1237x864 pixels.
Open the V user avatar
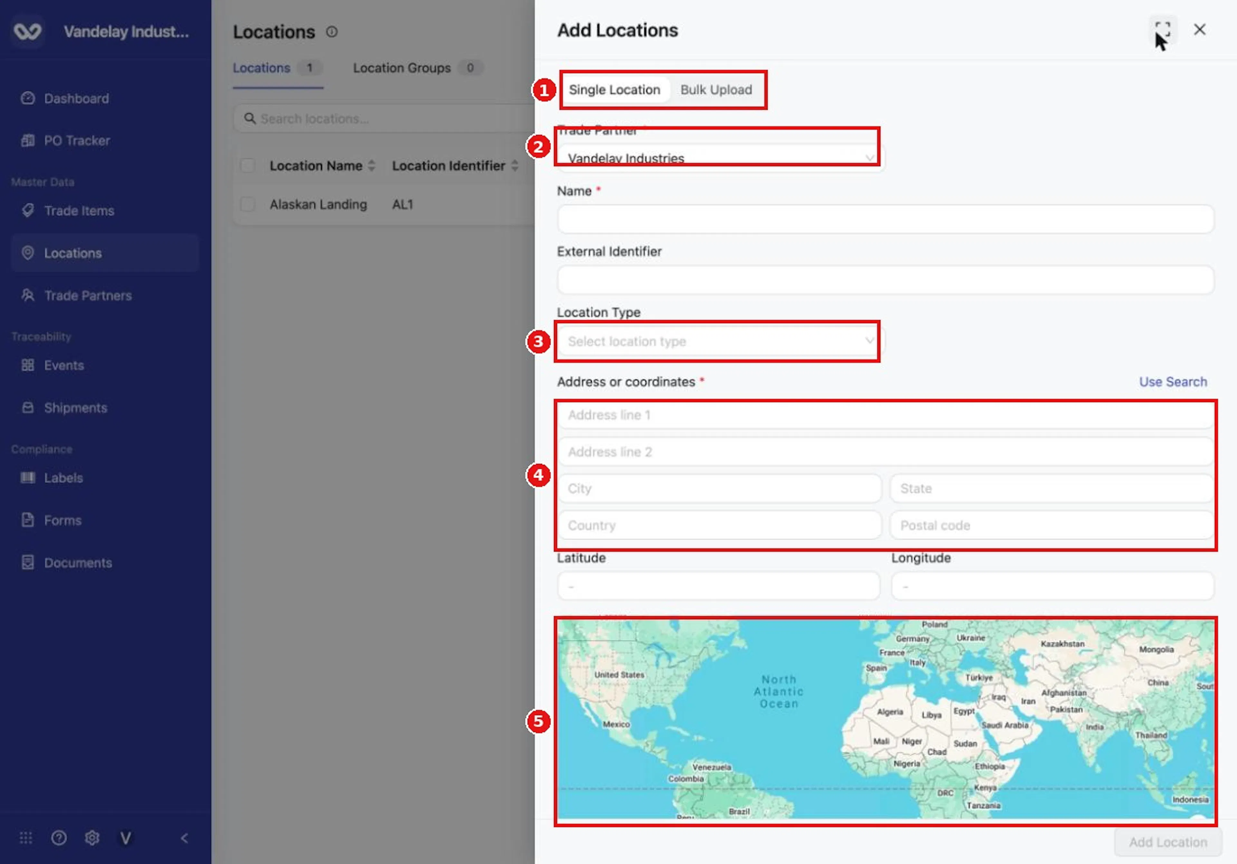126,838
